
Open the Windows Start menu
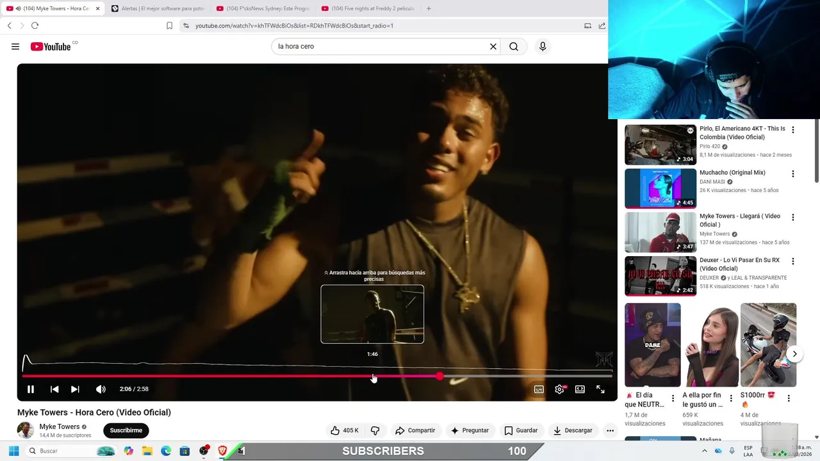pyautogui.click(x=13, y=451)
